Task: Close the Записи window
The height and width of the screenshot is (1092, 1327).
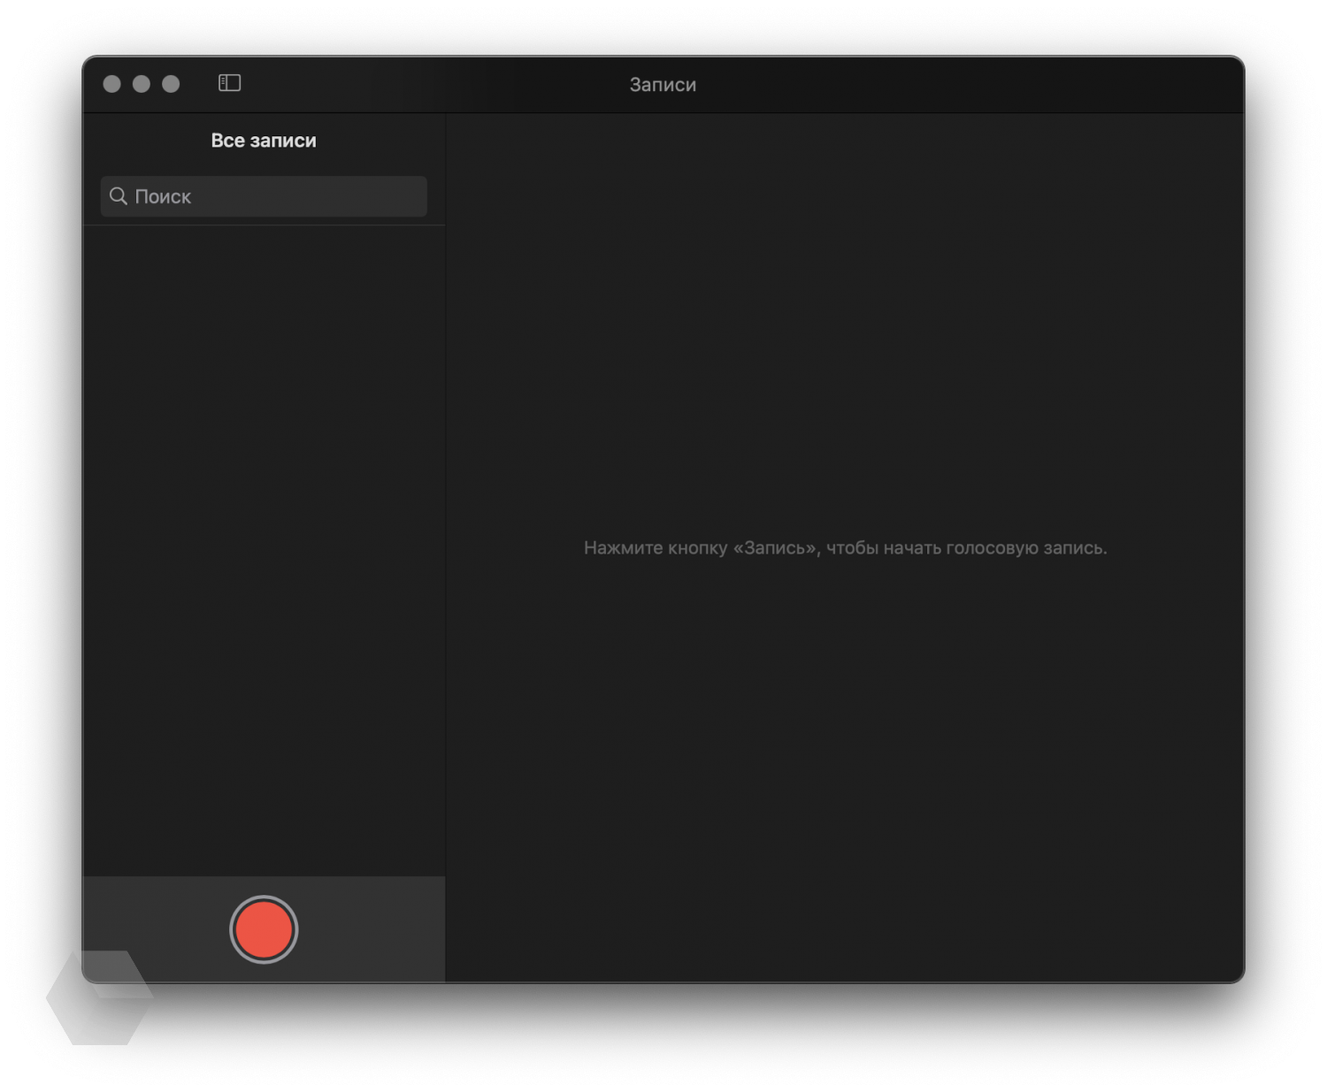Action: [x=112, y=84]
